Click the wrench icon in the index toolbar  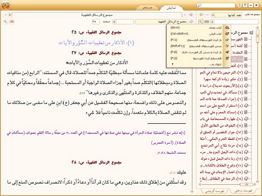201,22
